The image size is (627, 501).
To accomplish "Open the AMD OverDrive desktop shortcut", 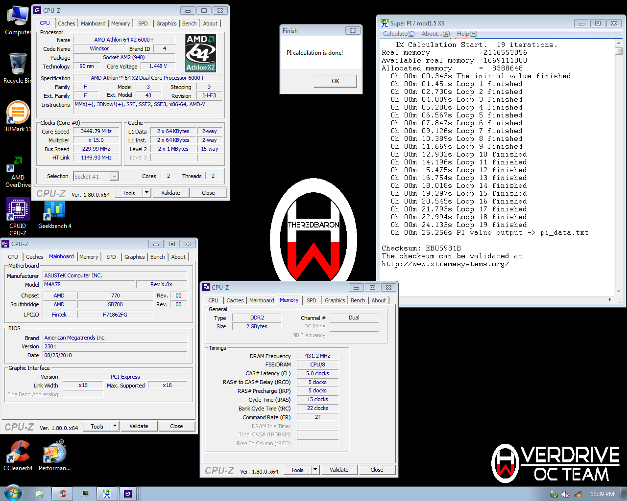I will click(x=18, y=171).
